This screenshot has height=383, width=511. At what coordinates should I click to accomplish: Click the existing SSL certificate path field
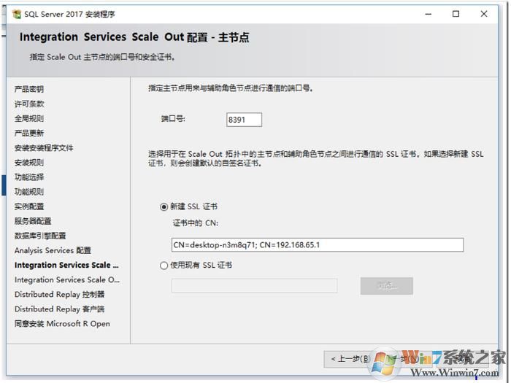tap(254, 286)
